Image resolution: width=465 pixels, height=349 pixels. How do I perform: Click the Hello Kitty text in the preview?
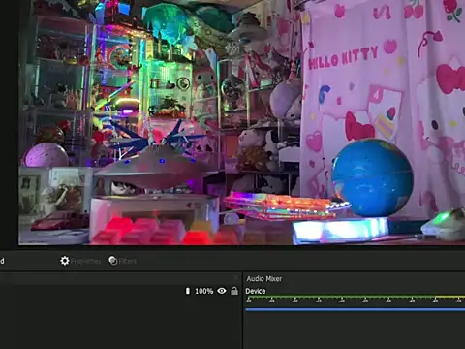click(x=343, y=57)
